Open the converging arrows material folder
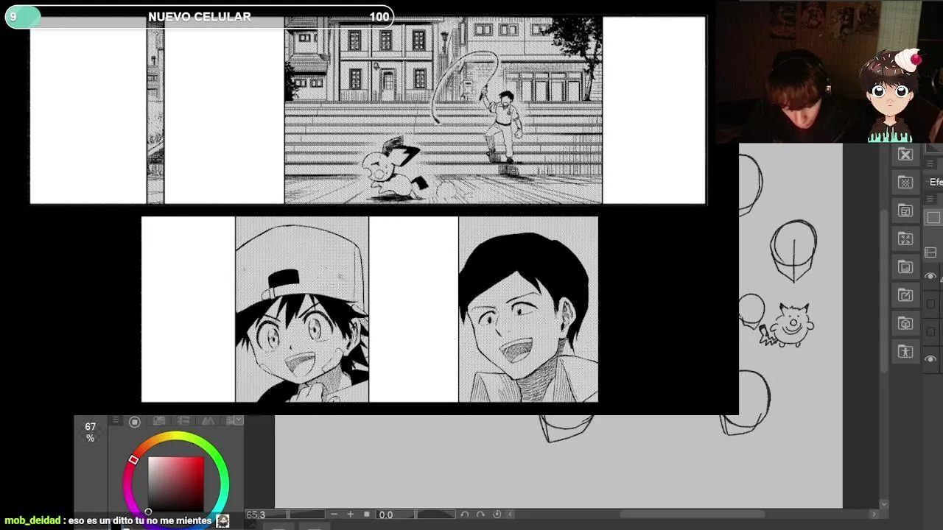 tap(905, 239)
